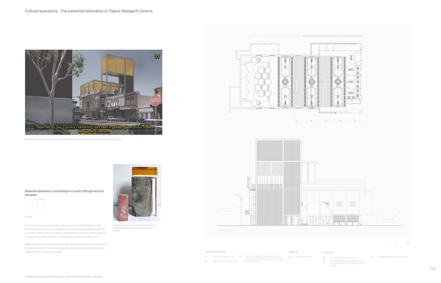This screenshot has width=441, height=283.
Task: Click the street lamp on the elevation drawing
Action: click(239, 209)
